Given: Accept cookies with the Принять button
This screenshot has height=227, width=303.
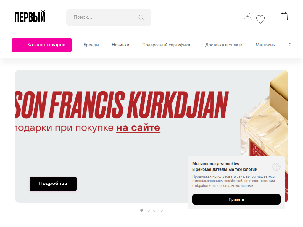Looking at the screenshot, I should coord(236,200).
